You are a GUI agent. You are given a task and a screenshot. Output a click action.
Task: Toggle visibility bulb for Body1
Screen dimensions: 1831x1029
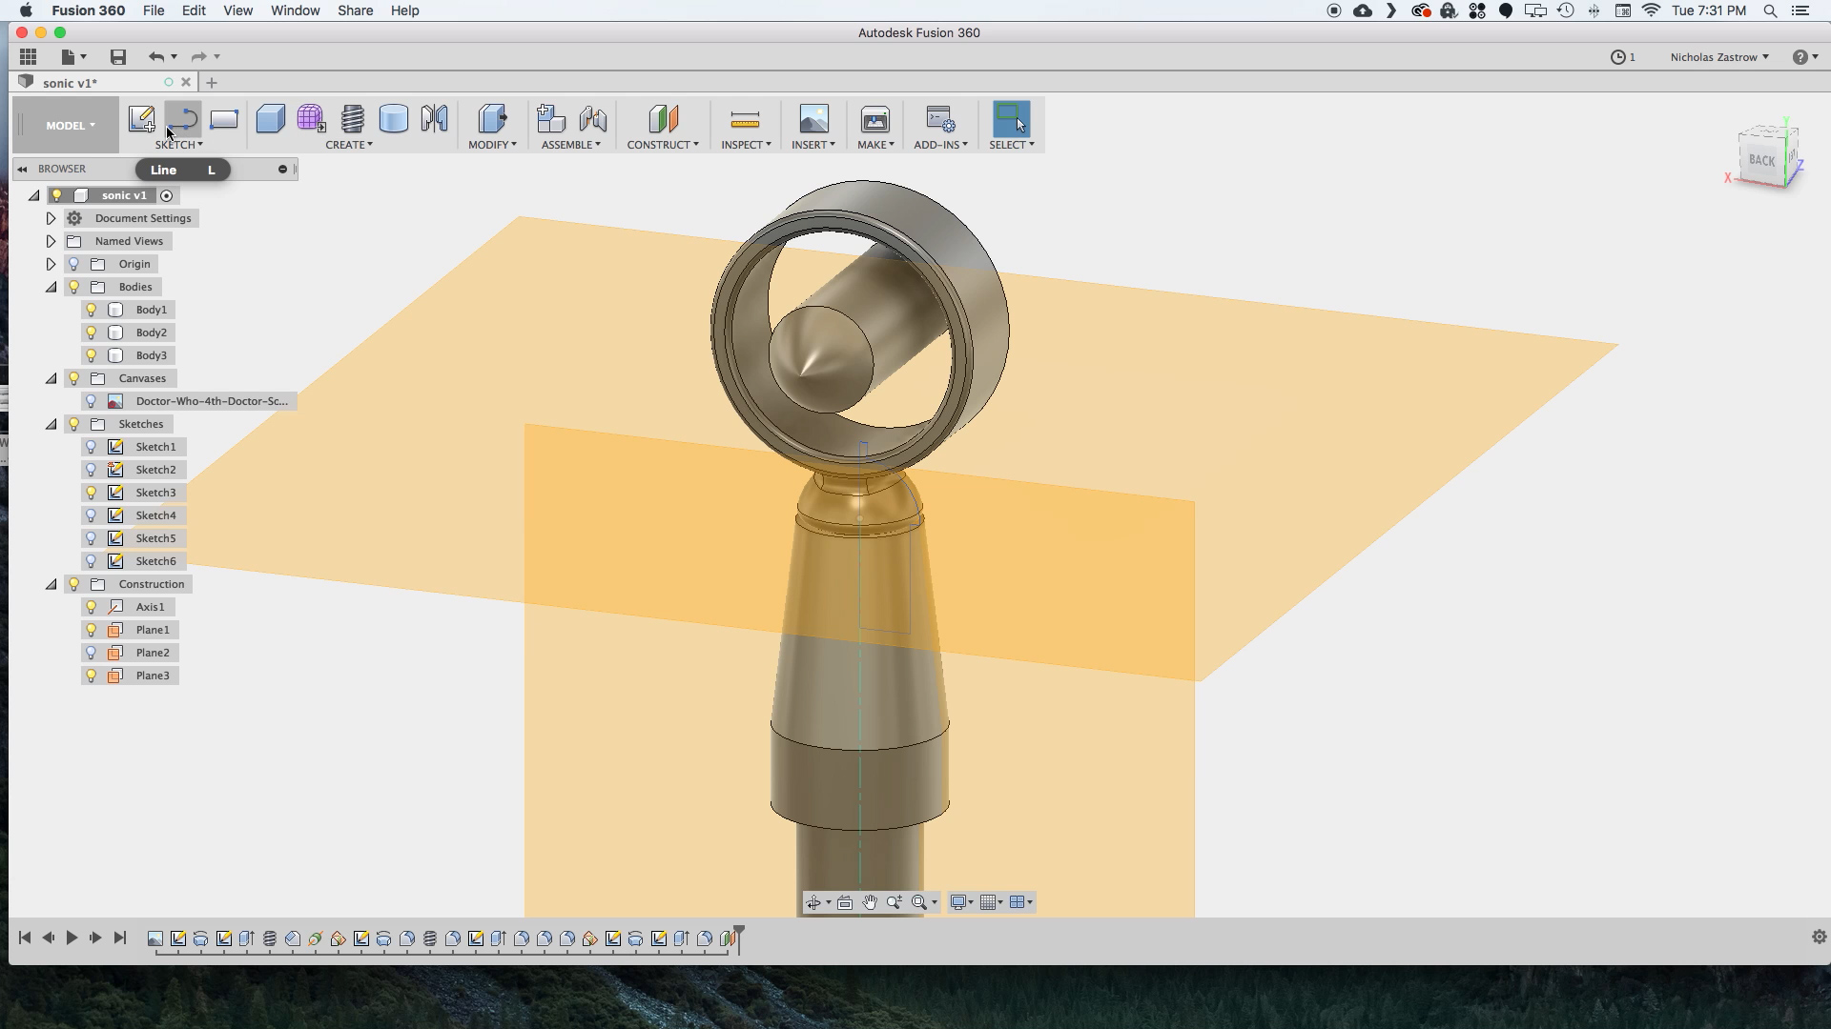click(92, 310)
